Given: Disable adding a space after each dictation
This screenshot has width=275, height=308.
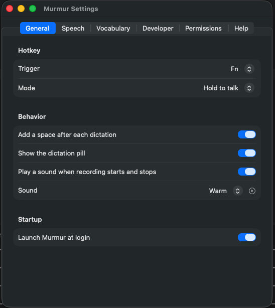Looking at the screenshot, I should (x=247, y=134).
